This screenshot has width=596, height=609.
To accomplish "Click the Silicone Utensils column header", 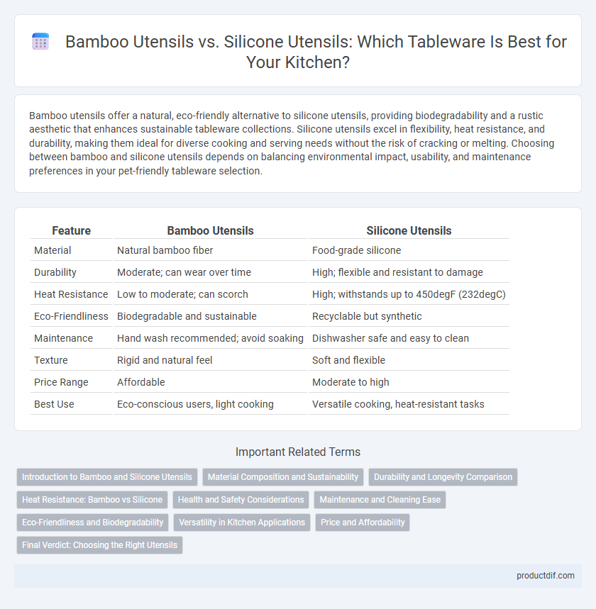I will [x=409, y=230].
